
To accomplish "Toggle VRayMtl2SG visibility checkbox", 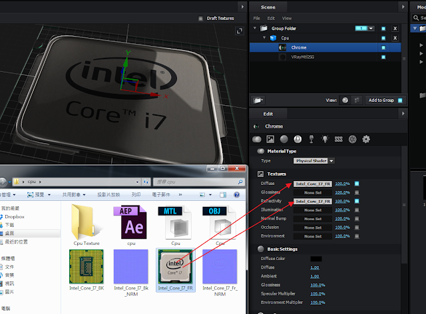I will click(383, 57).
